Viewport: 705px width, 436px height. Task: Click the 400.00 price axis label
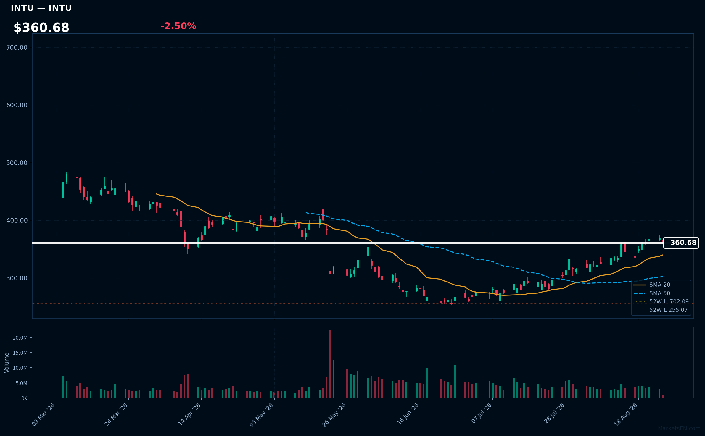[17, 221]
